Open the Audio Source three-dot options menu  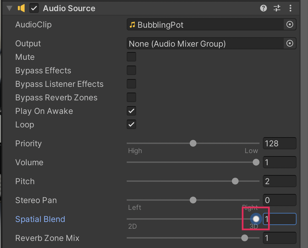click(290, 8)
